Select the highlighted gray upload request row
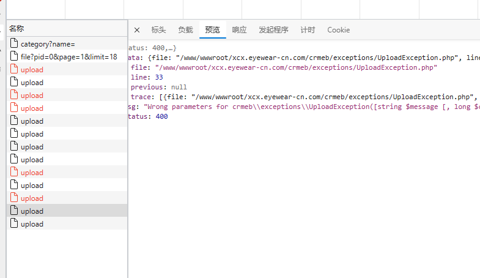The width and height of the screenshot is (480, 278). [x=67, y=211]
